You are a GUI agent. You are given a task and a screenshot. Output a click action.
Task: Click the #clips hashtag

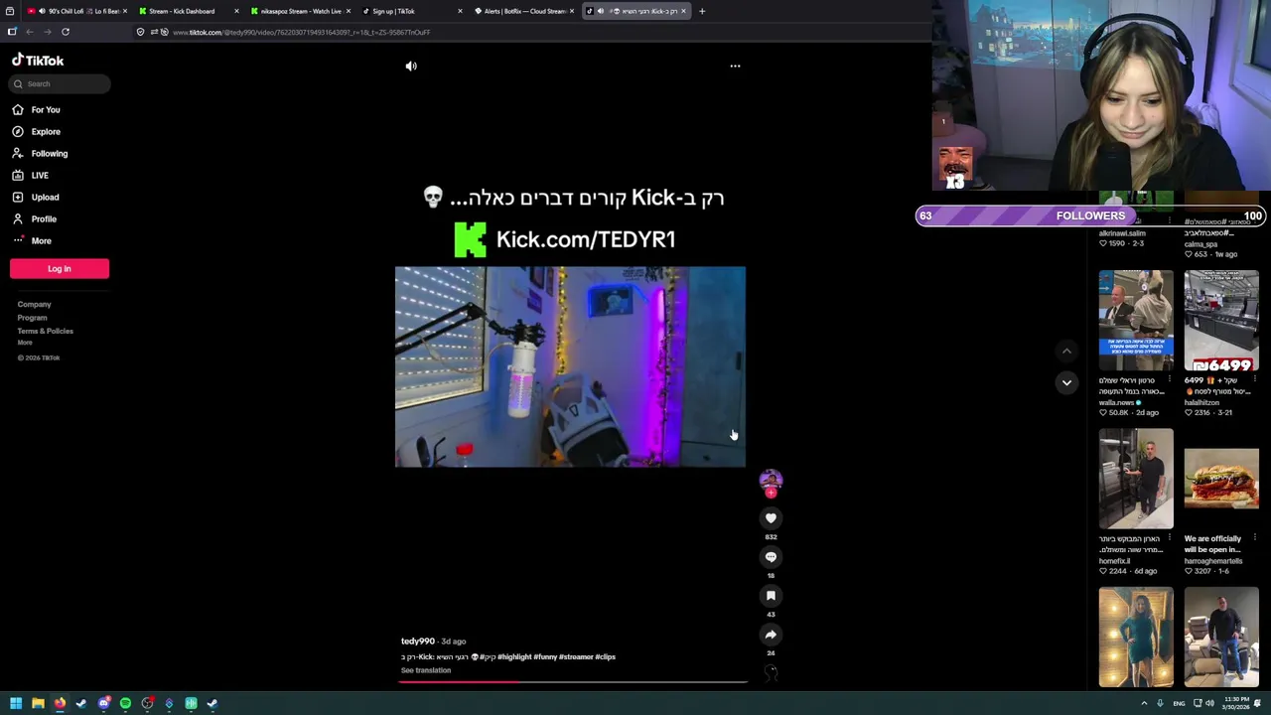tap(606, 656)
